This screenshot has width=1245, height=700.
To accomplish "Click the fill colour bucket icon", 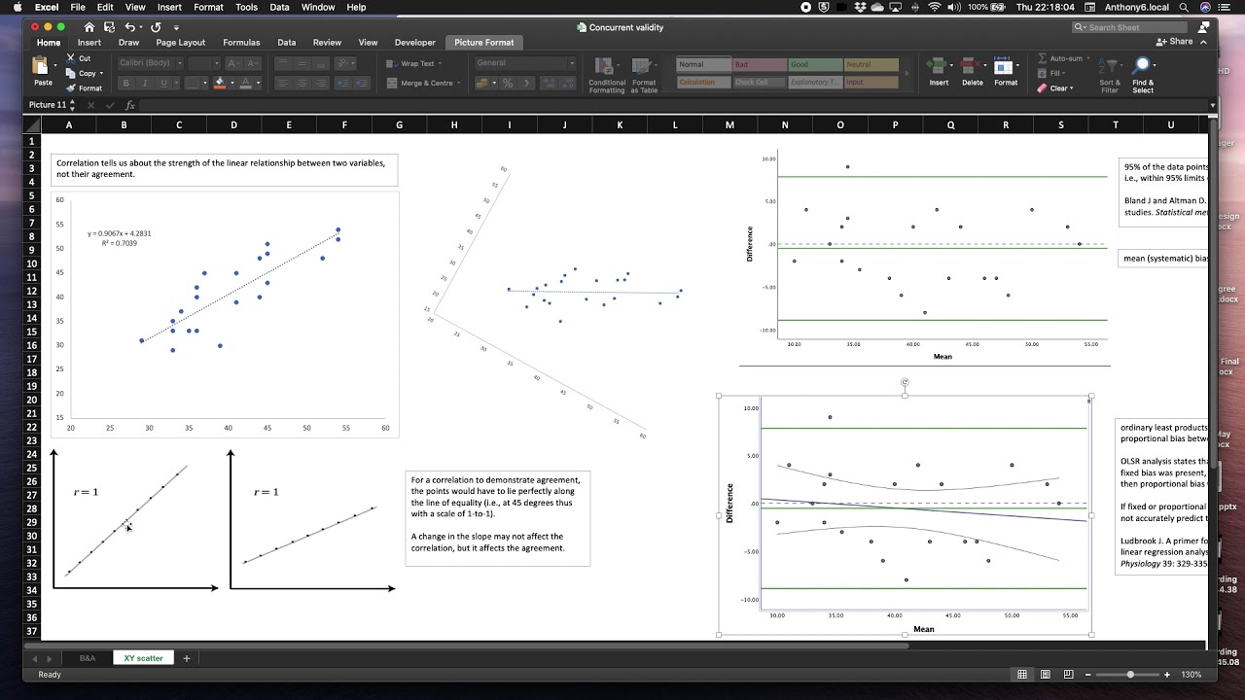I will 219,84.
